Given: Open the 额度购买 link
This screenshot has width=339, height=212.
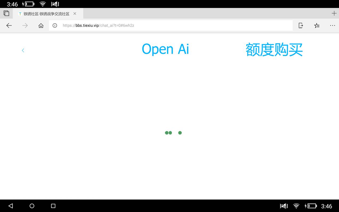Looking at the screenshot, I should [274, 50].
